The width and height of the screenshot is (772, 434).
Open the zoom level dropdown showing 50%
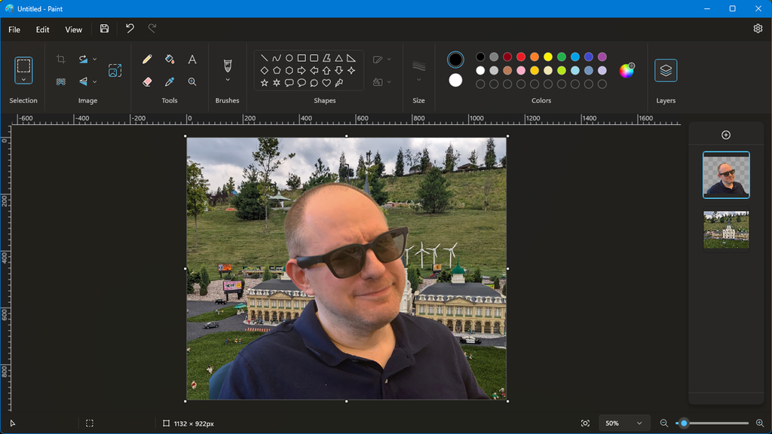coord(624,423)
